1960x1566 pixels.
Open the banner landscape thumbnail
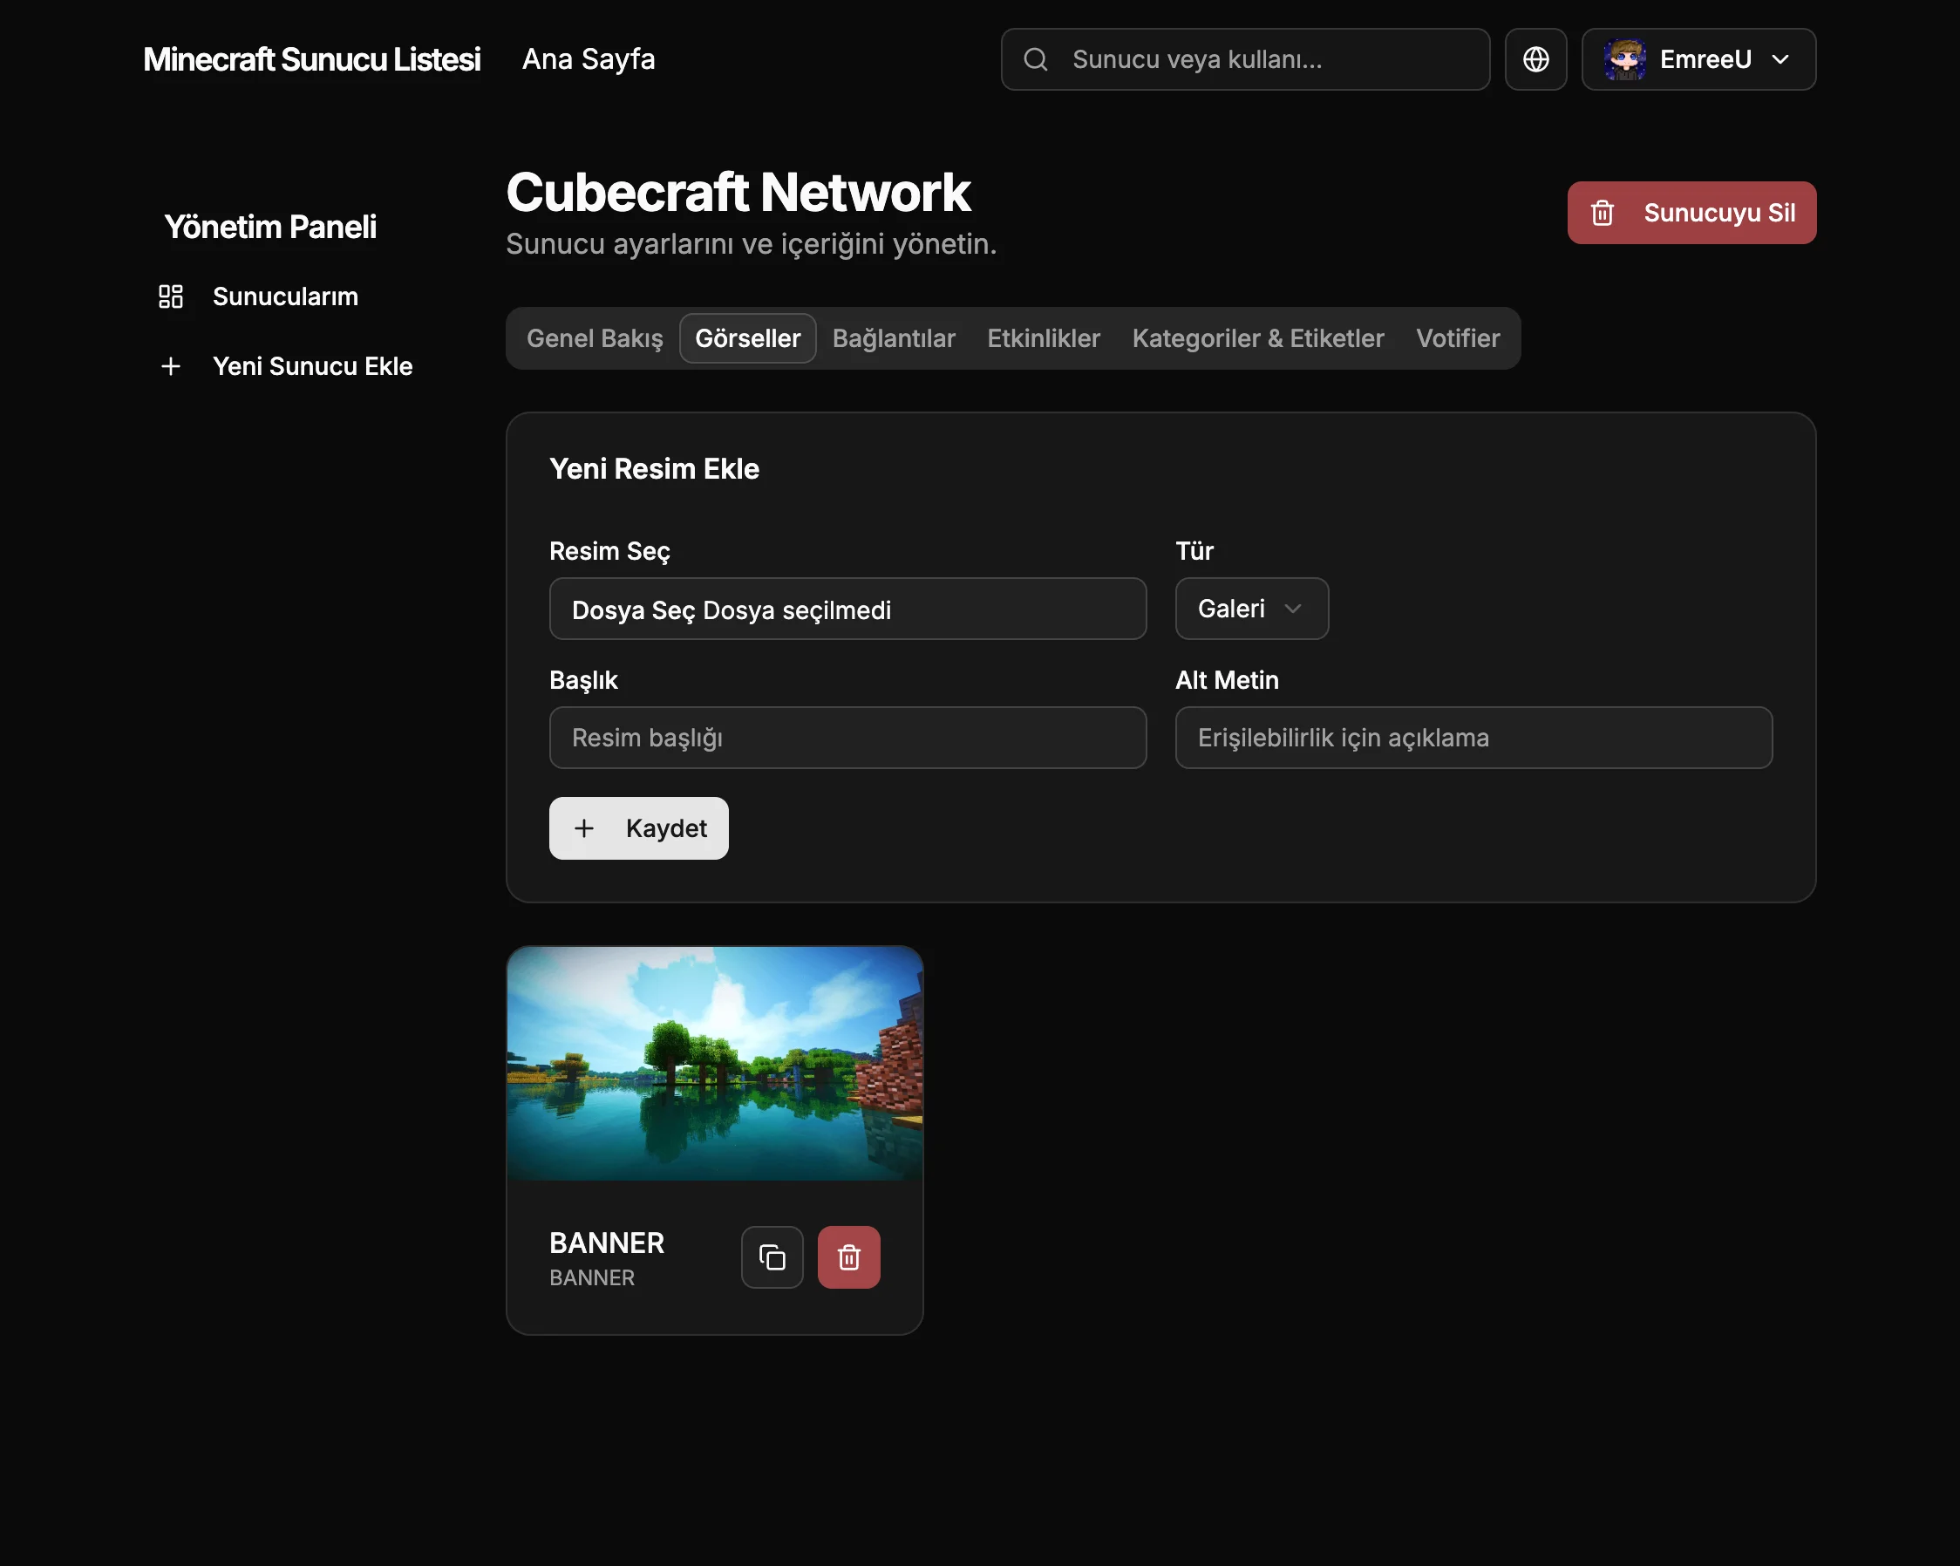tap(715, 1063)
